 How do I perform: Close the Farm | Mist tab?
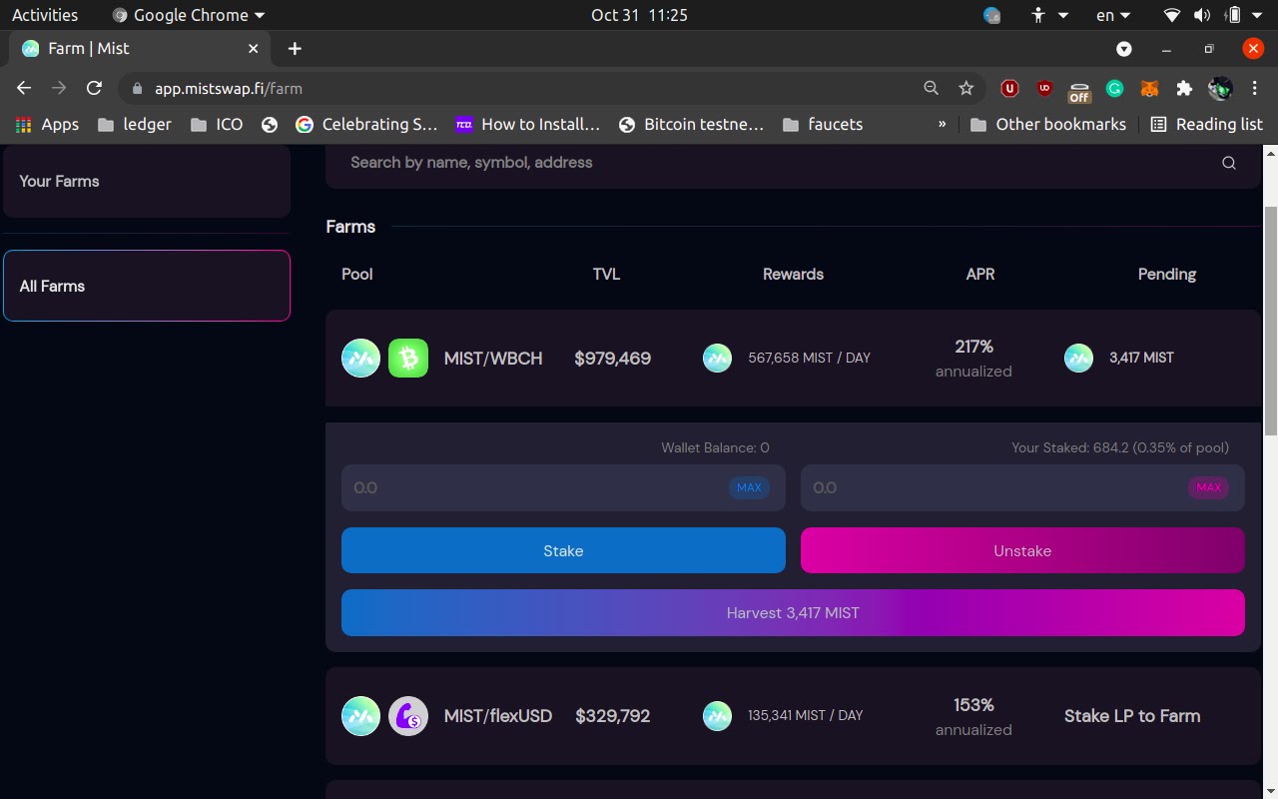click(253, 49)
